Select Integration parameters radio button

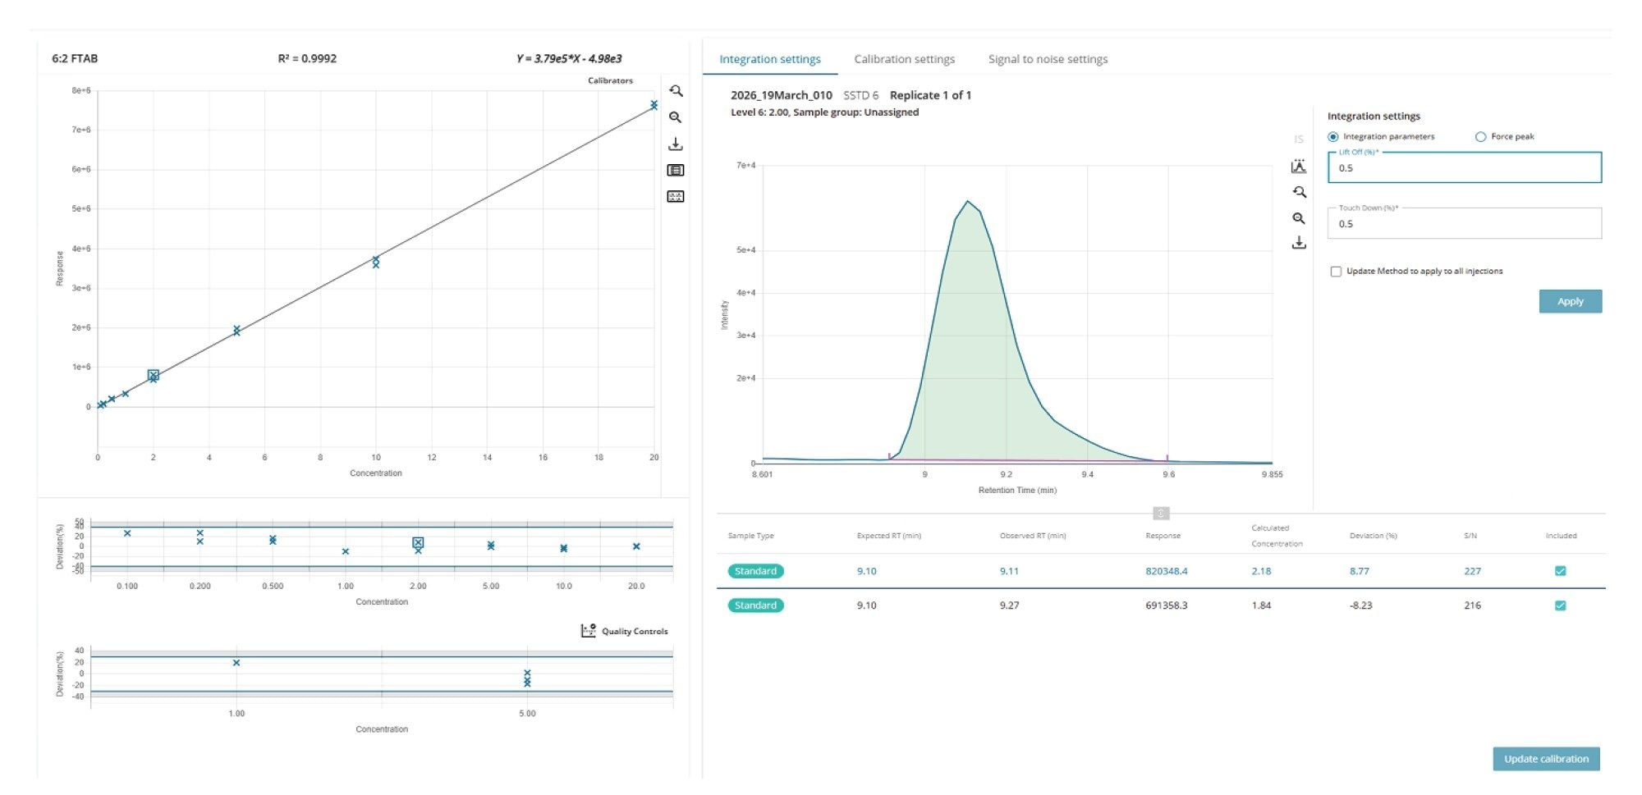[x=1333, y=137]
